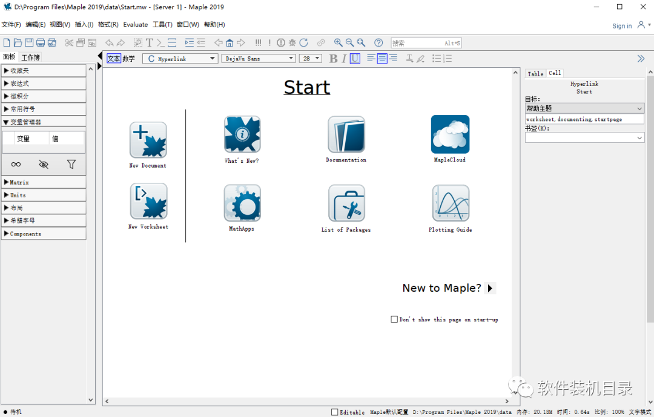Open the Evaluate menu
Viewport: 654px width, 417px height.
pyautogui.click(x=136, y=25)
